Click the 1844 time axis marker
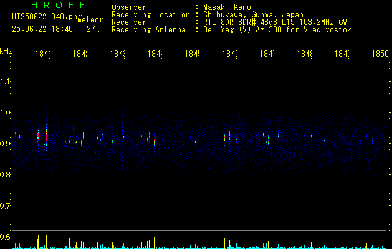Image resolution: width=392 pixels, height=249 pixels. click(x=155, y=54)
